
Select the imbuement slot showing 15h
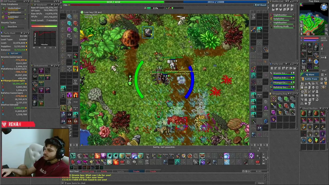[41, 103]
